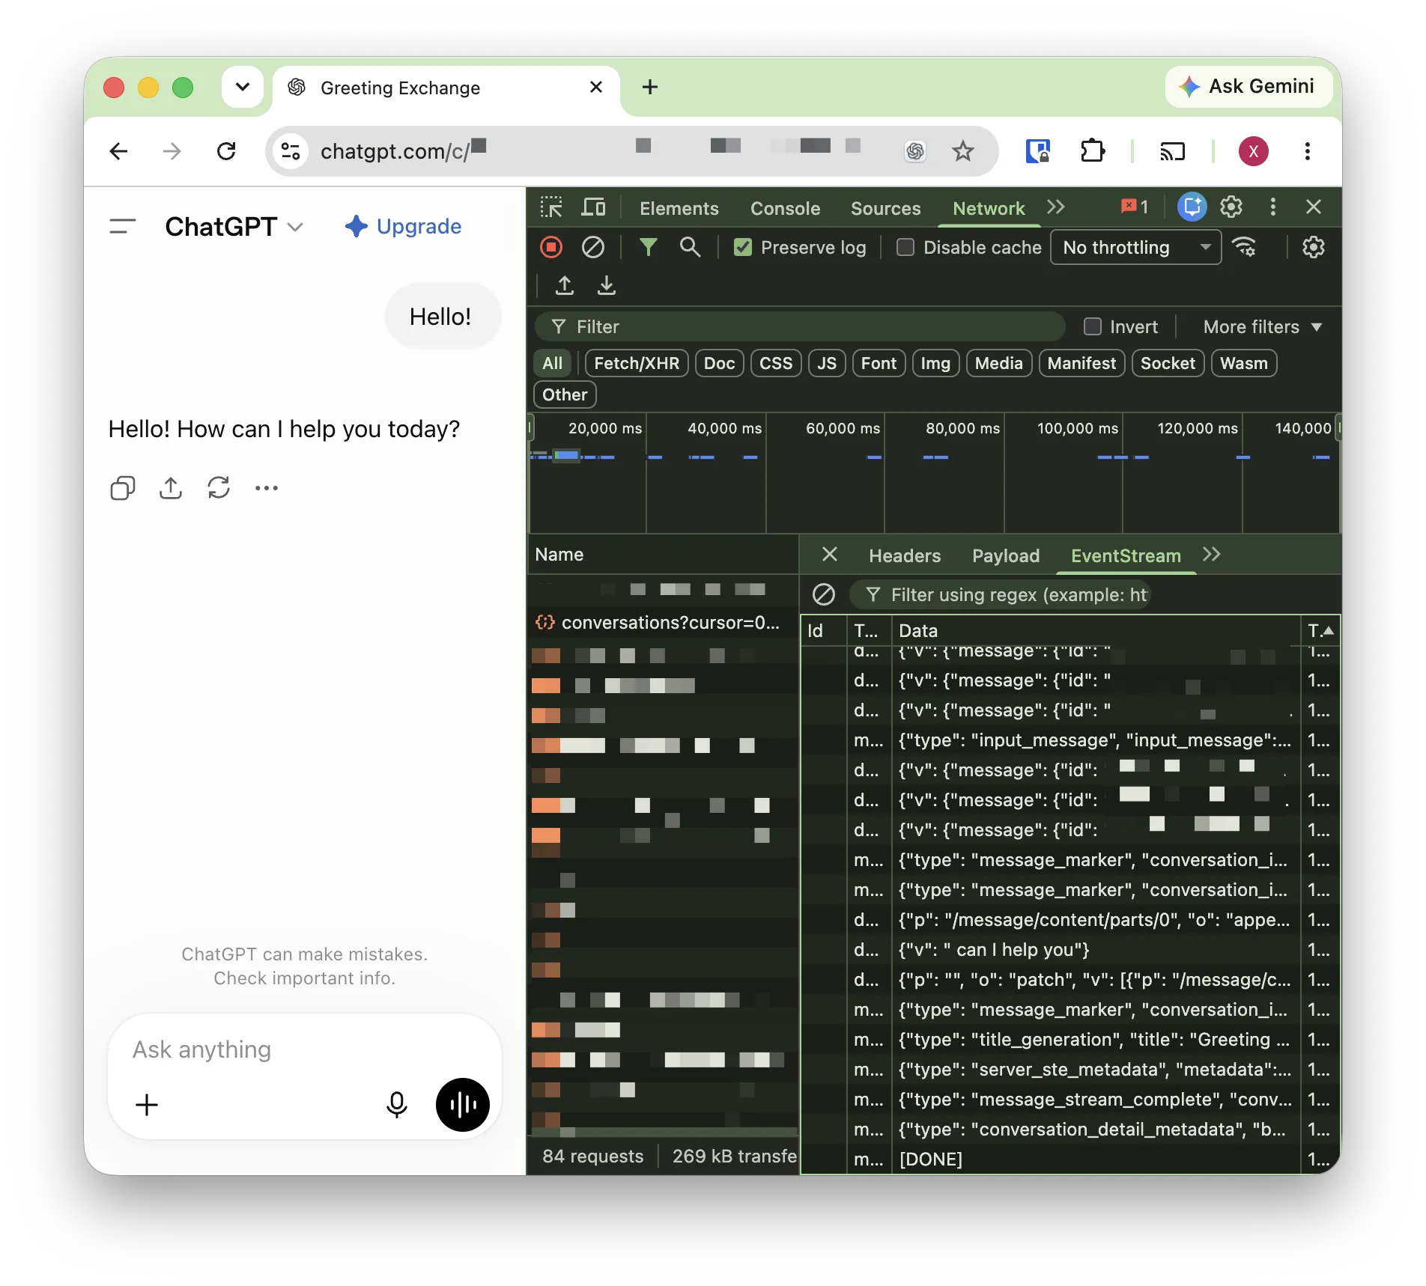Click Ask Gemini button
1426x1286 pixels.
pos(1248,86)
